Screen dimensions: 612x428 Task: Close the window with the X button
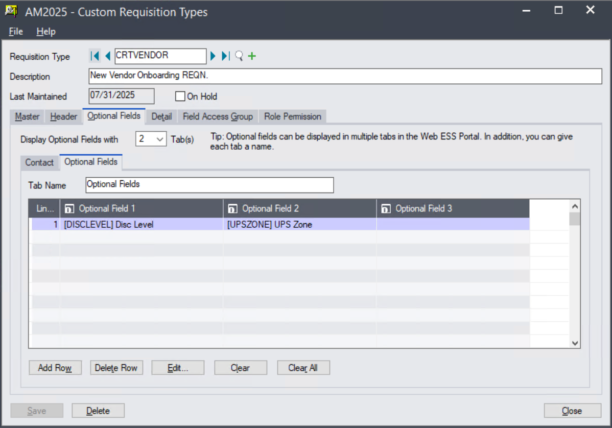coord(590,10)
